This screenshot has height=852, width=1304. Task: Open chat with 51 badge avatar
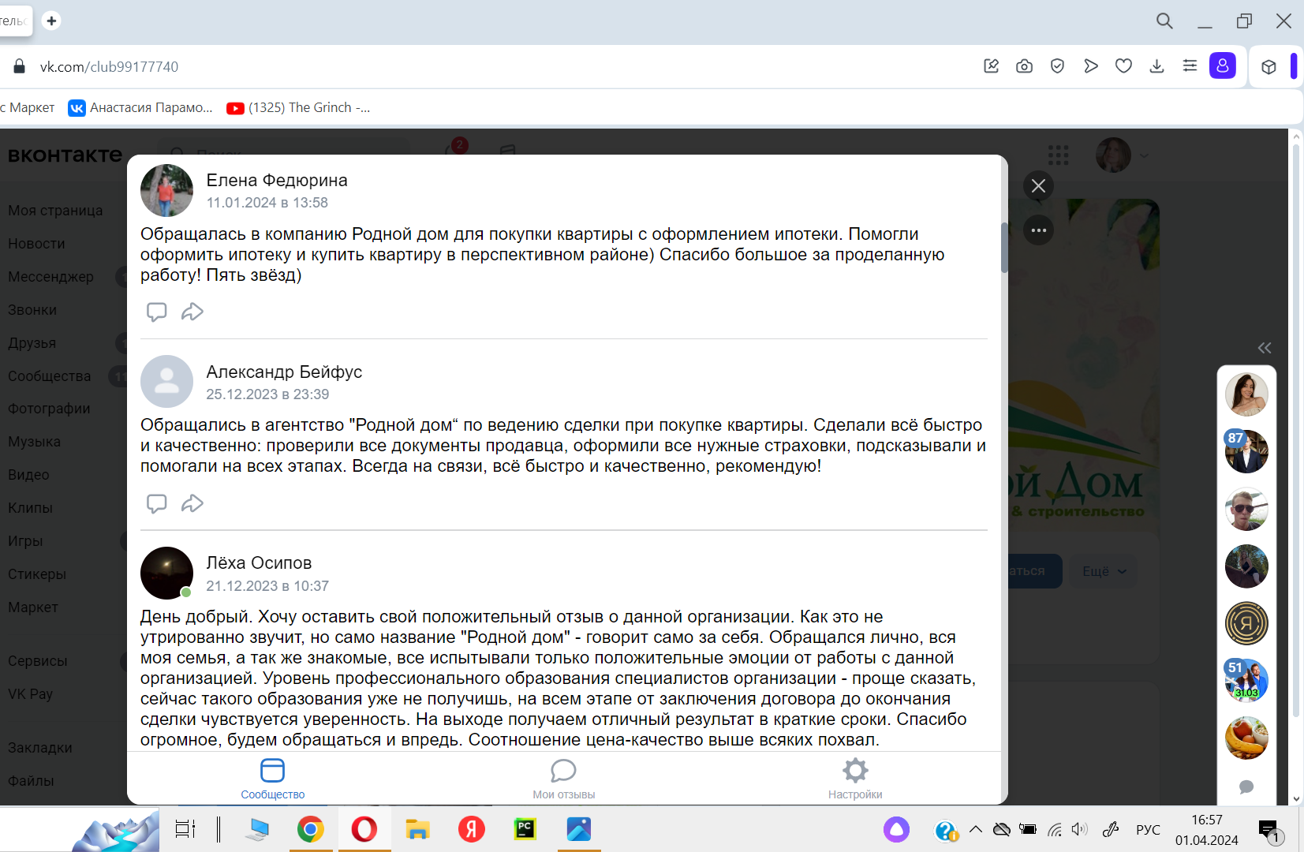click(1246, 680)
